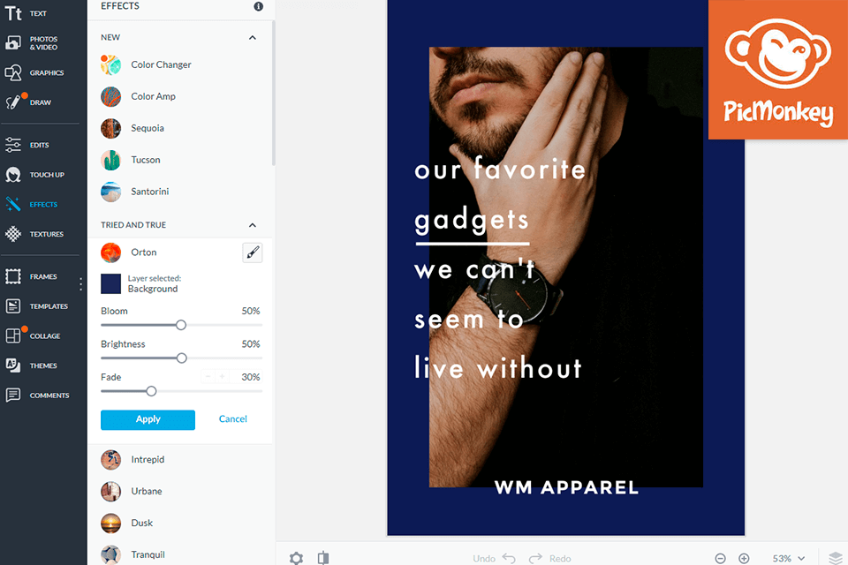Select the Background layer color swatch
This screenshot has height=565, width=848.
111,284
